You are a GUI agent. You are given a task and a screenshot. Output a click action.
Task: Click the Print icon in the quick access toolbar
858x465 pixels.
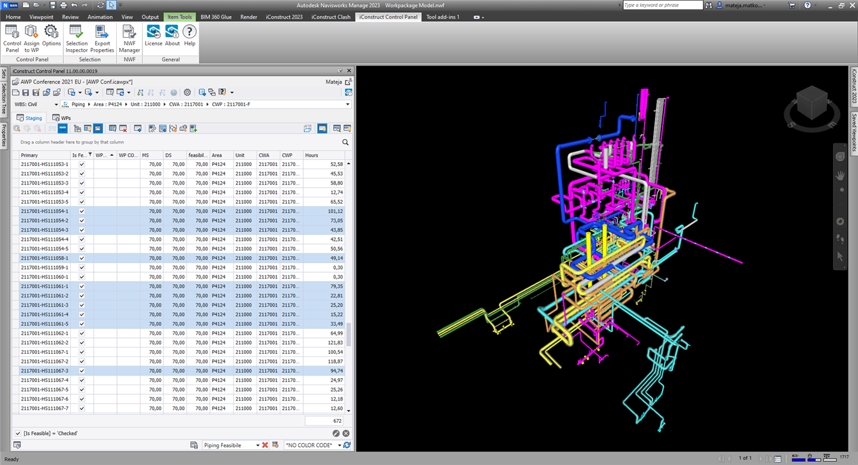[63, 5]
